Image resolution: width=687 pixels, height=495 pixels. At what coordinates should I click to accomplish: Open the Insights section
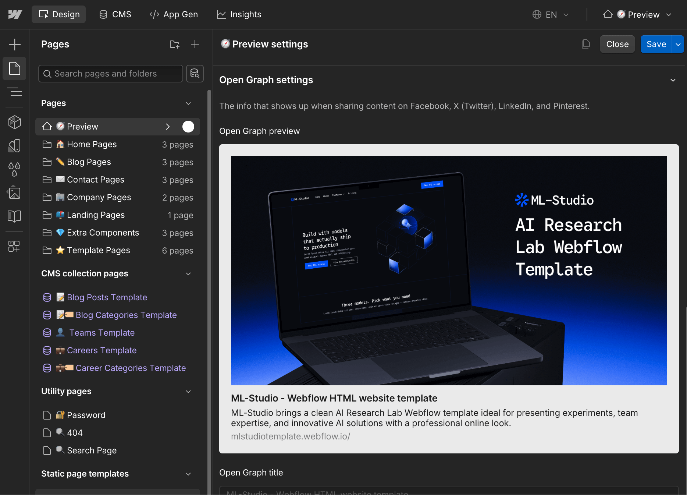coord(238,14)
